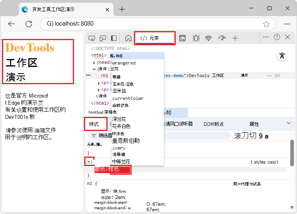
Task: Click the 筛选器 filter field
Action: tap(159, 136)
